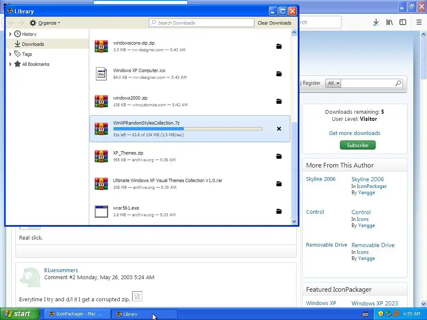
Task: Click the XP_Themes.zip archive icon
Action: coord(101,156)
